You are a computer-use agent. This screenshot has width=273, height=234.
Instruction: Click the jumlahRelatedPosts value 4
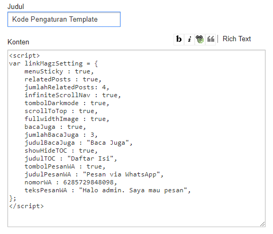pos(104,87)
